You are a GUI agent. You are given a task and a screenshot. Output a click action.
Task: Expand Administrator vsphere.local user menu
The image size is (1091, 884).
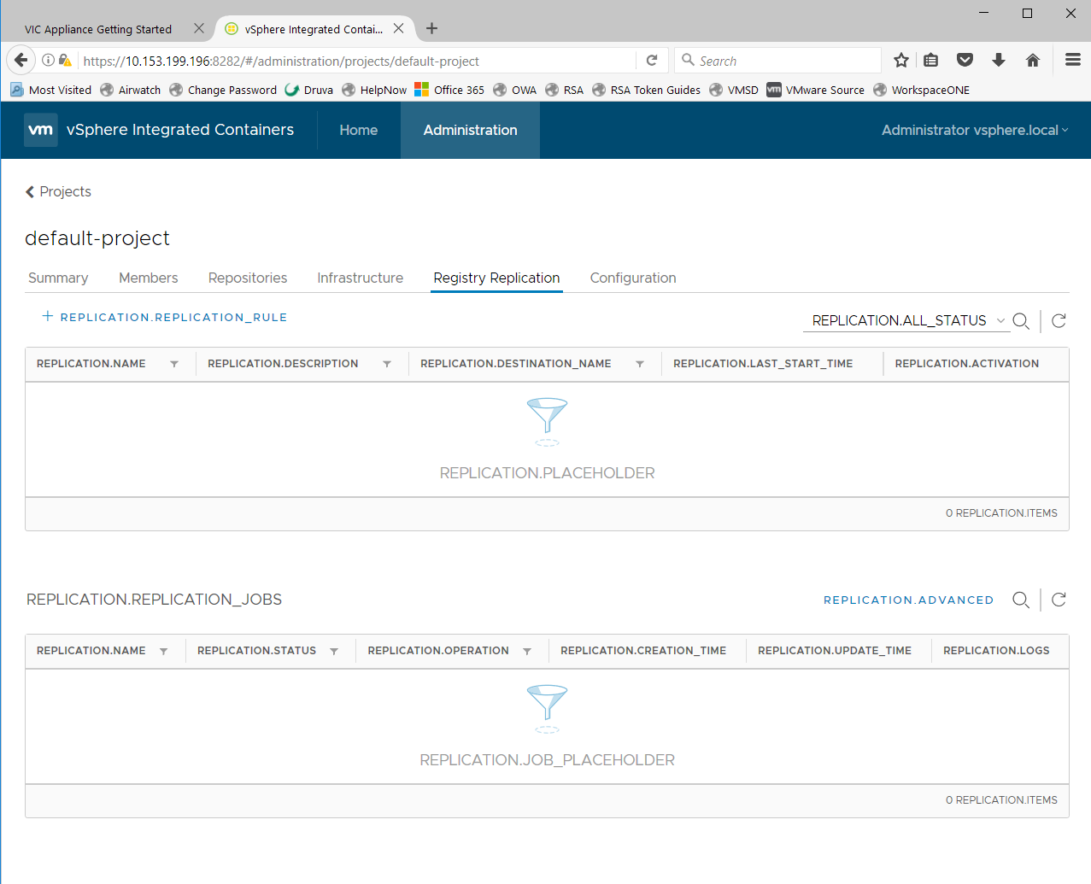[975, 130]
